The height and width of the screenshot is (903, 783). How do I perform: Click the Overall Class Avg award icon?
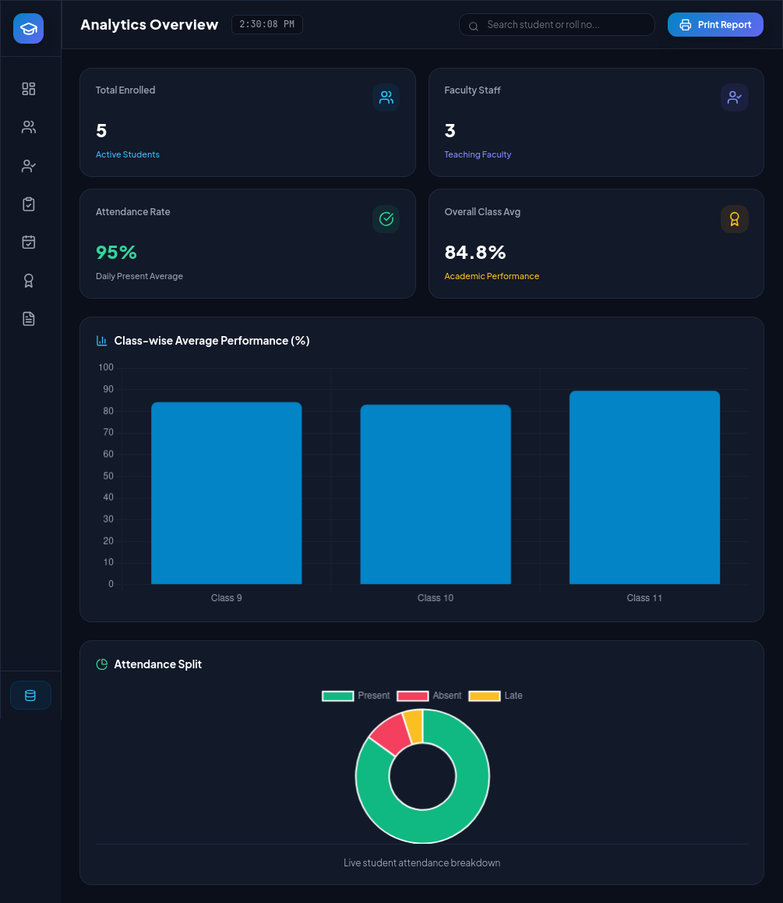[x=734, y=219]
